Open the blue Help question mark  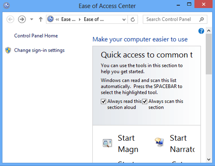(x=201, y=31)
